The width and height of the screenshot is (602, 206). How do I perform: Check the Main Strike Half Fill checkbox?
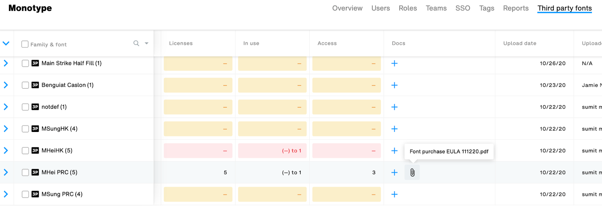(x=25, y=64)
